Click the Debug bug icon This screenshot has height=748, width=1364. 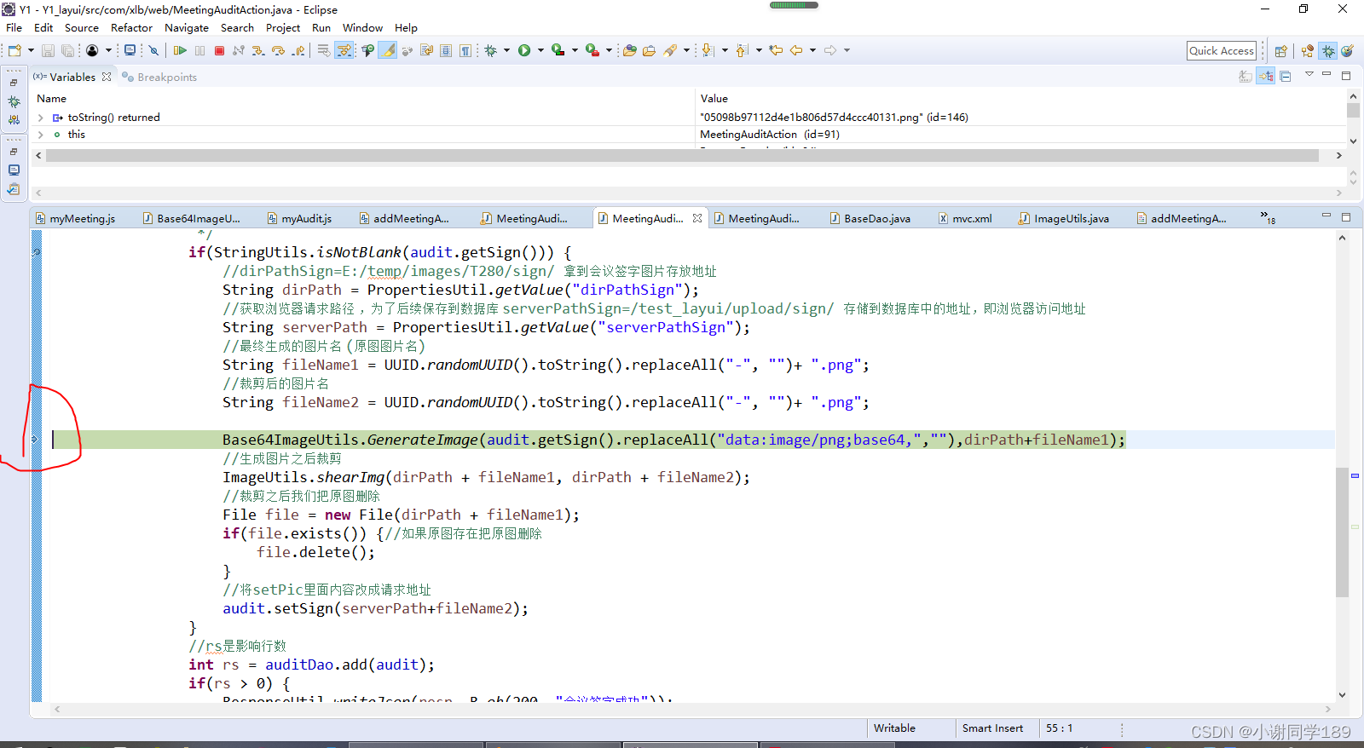click(x=490, y=50)
